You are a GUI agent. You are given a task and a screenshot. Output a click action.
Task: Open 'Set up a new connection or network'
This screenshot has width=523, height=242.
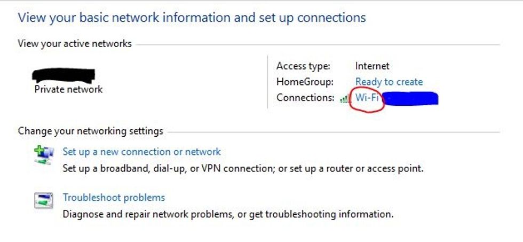(141, 152)
